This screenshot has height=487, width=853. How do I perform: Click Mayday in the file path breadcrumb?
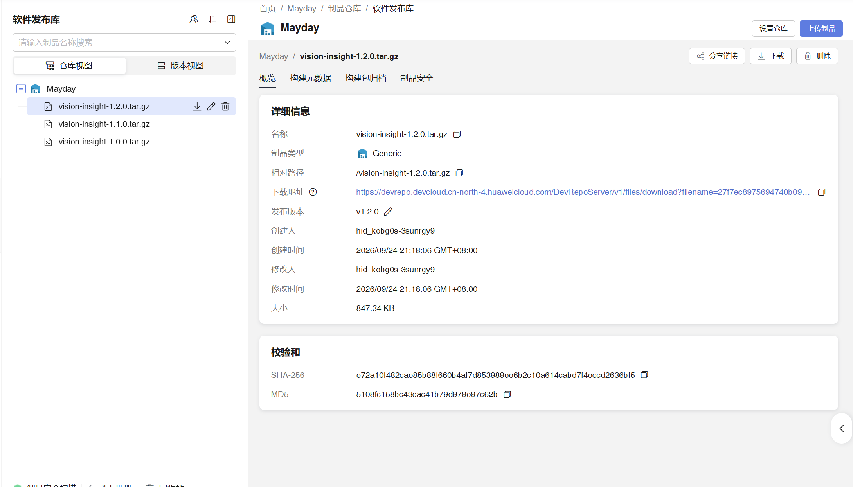pyautogui.click(x=274, y=56)
